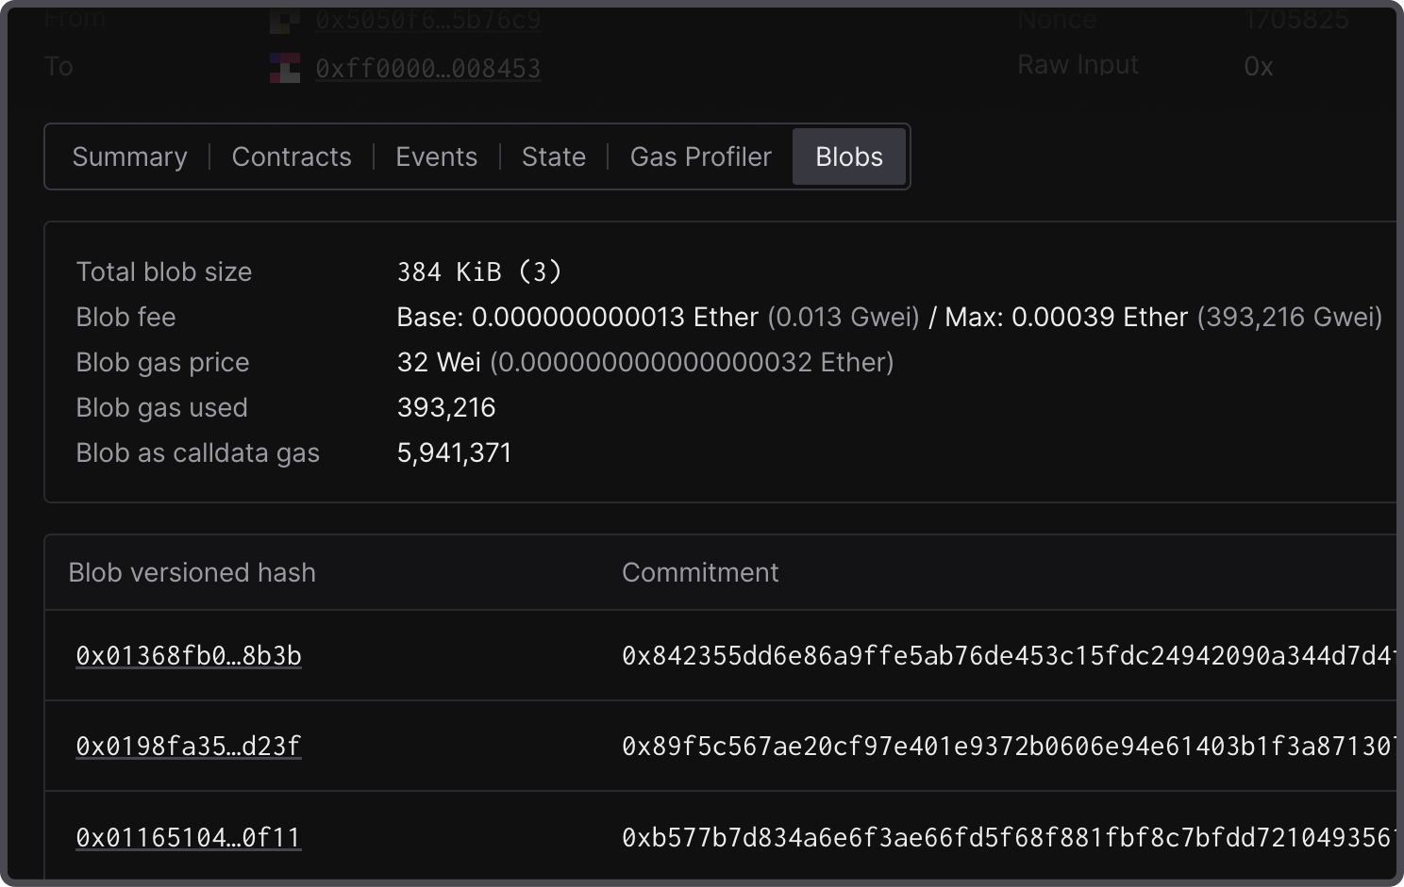
Task: Click the Blob versioned hash column header
Action: click(192, 572)
